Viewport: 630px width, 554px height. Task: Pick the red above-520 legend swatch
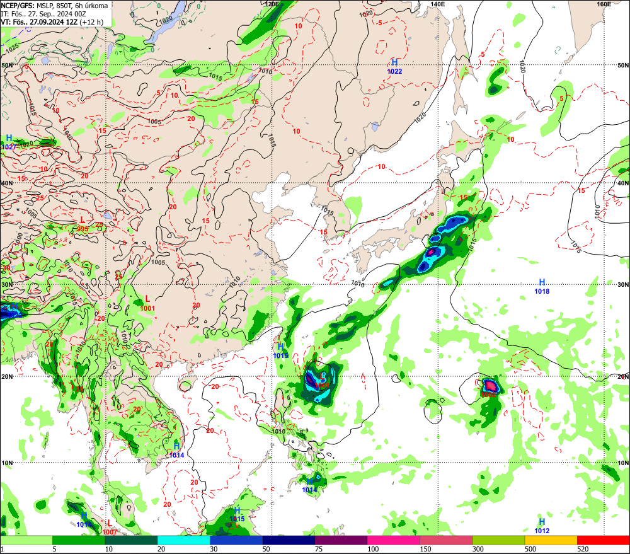(604, 540)
